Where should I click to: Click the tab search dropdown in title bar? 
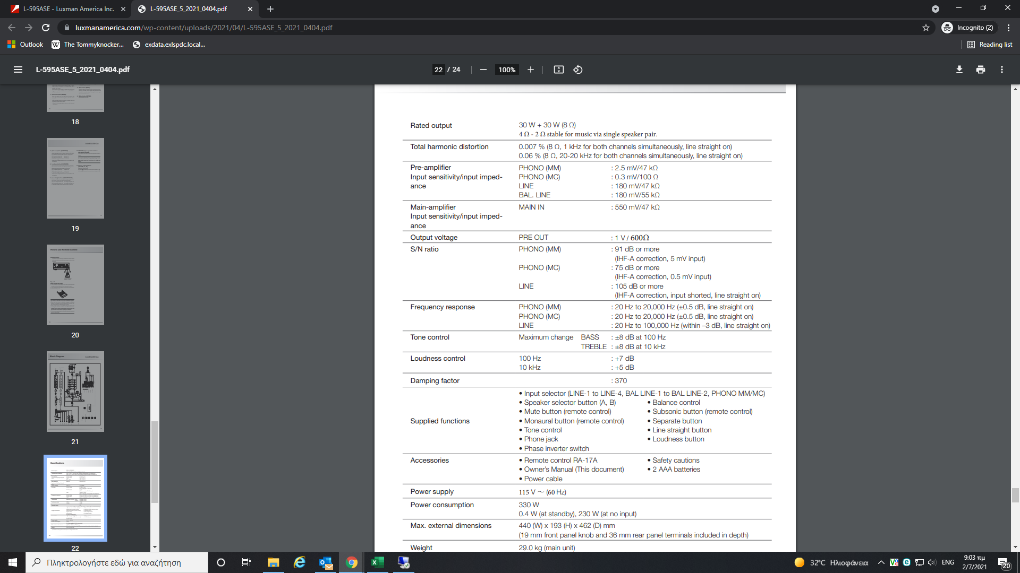pyautogui.click(x=936, y=9)
